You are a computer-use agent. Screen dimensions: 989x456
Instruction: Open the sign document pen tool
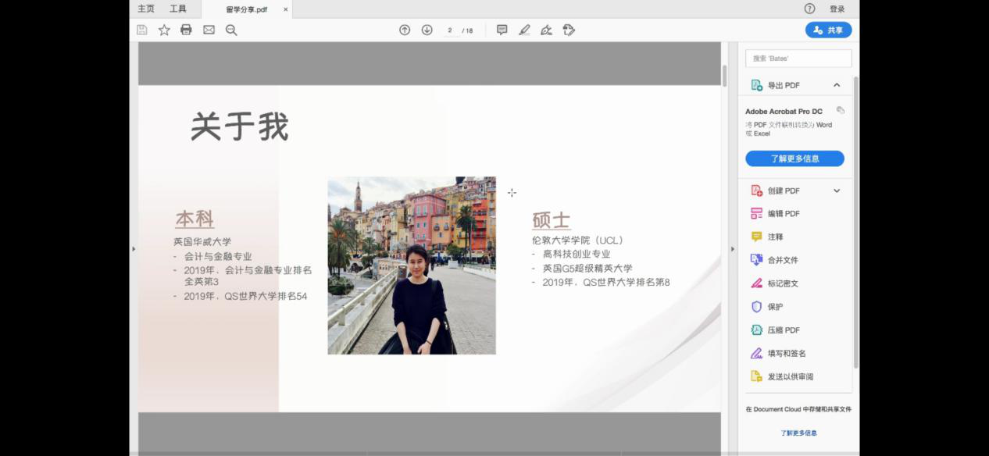pos(547,30)
